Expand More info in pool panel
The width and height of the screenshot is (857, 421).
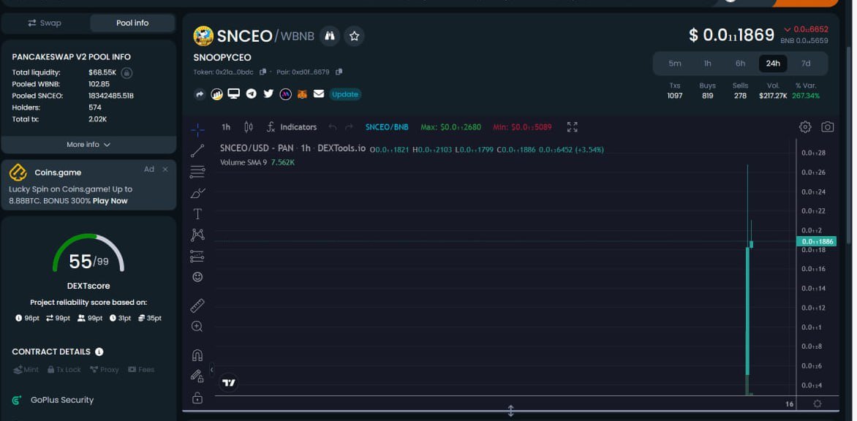pyautogui.click(x=88, y=145)
